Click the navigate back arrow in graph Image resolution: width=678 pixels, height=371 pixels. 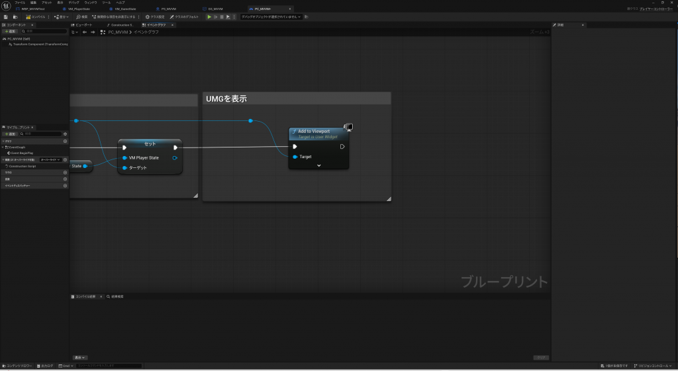click(84, 32)
